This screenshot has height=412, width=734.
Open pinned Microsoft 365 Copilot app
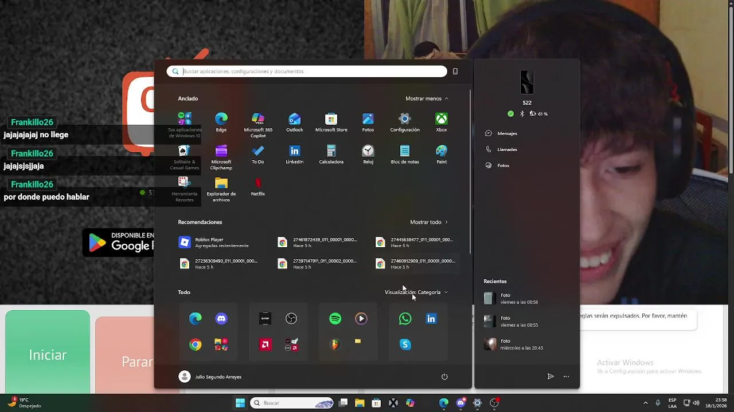pyautogui.click(x=258, y=125)
